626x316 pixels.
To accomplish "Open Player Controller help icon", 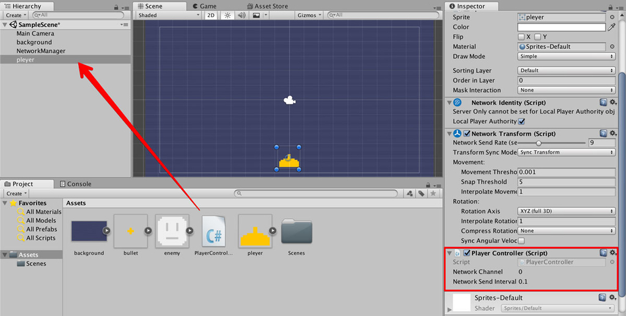I will 603,253.
